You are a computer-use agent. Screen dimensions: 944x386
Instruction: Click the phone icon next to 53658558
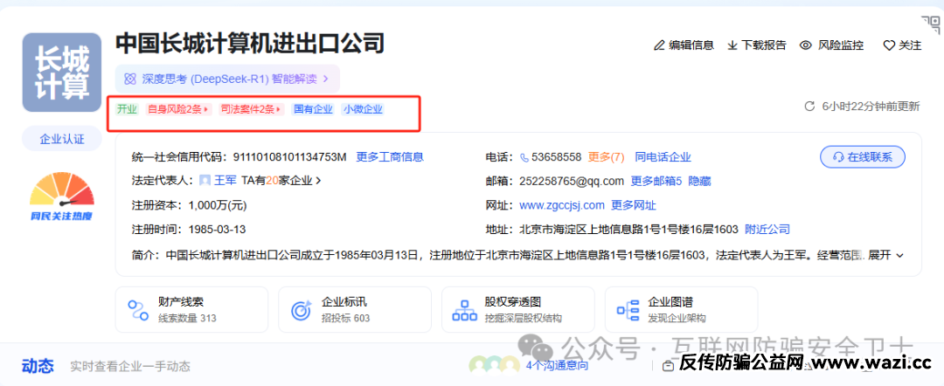(x=524, y=157)
